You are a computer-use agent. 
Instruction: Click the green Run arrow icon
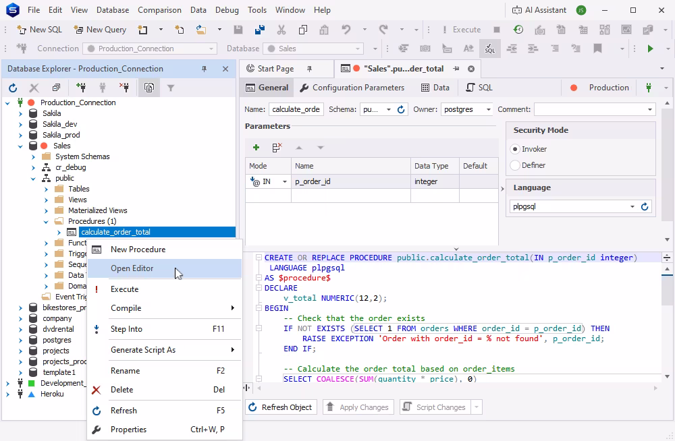(x=650, y=49)
